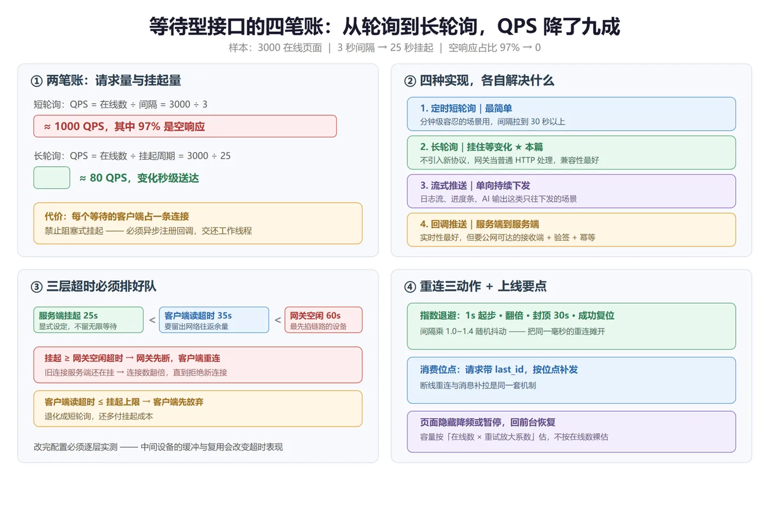Image resolution: width=769 pixels, height=513 pixels.
Task: Click the green text "≈ 80 QPS，变化秒级送达"
Action: point(139,178)
